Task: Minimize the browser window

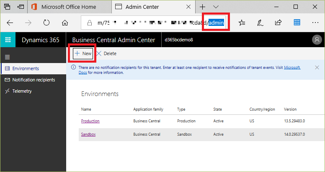Action: pos(277,7)
